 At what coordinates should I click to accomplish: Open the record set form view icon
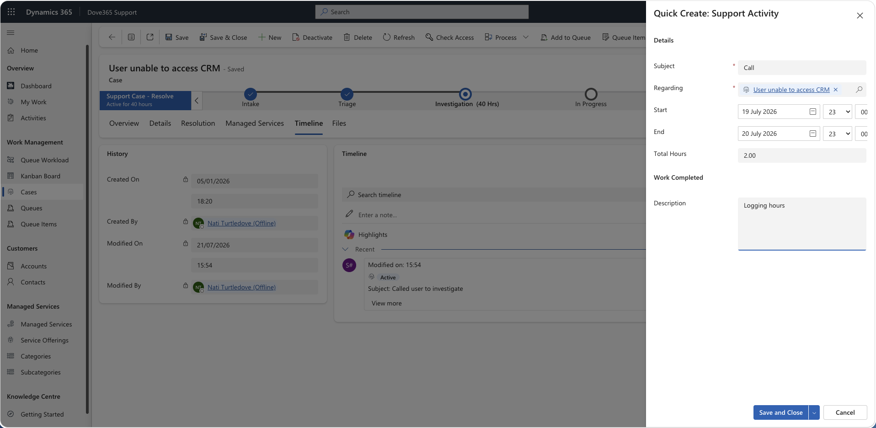pos(131,37)
